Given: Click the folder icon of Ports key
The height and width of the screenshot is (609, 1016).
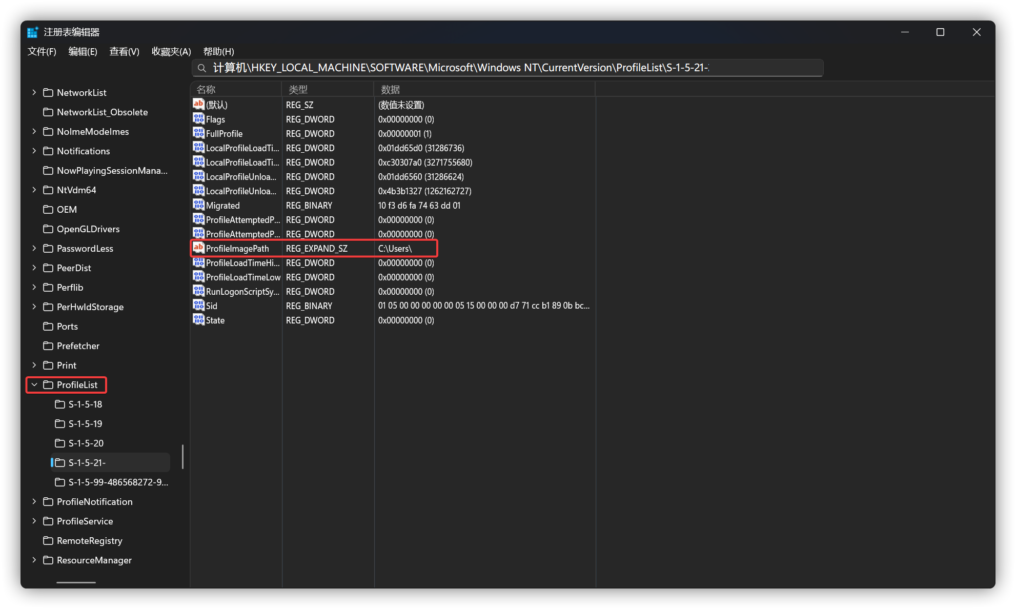Looking at the screenshot, I should (x=48, y=327).
